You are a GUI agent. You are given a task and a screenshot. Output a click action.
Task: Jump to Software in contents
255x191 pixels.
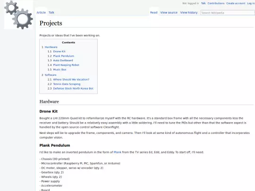[51, 75]
